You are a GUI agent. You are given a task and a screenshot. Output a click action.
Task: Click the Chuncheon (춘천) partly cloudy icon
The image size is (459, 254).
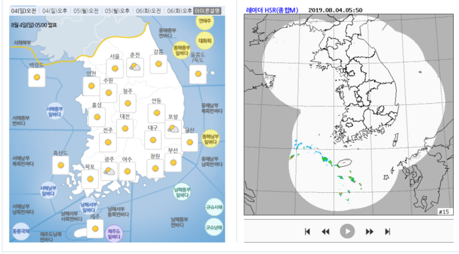tap(135, 67)
